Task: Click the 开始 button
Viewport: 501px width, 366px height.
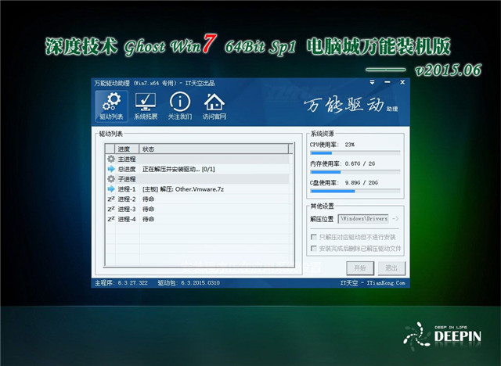Action: pyautogui.click(x=360, y=268)
